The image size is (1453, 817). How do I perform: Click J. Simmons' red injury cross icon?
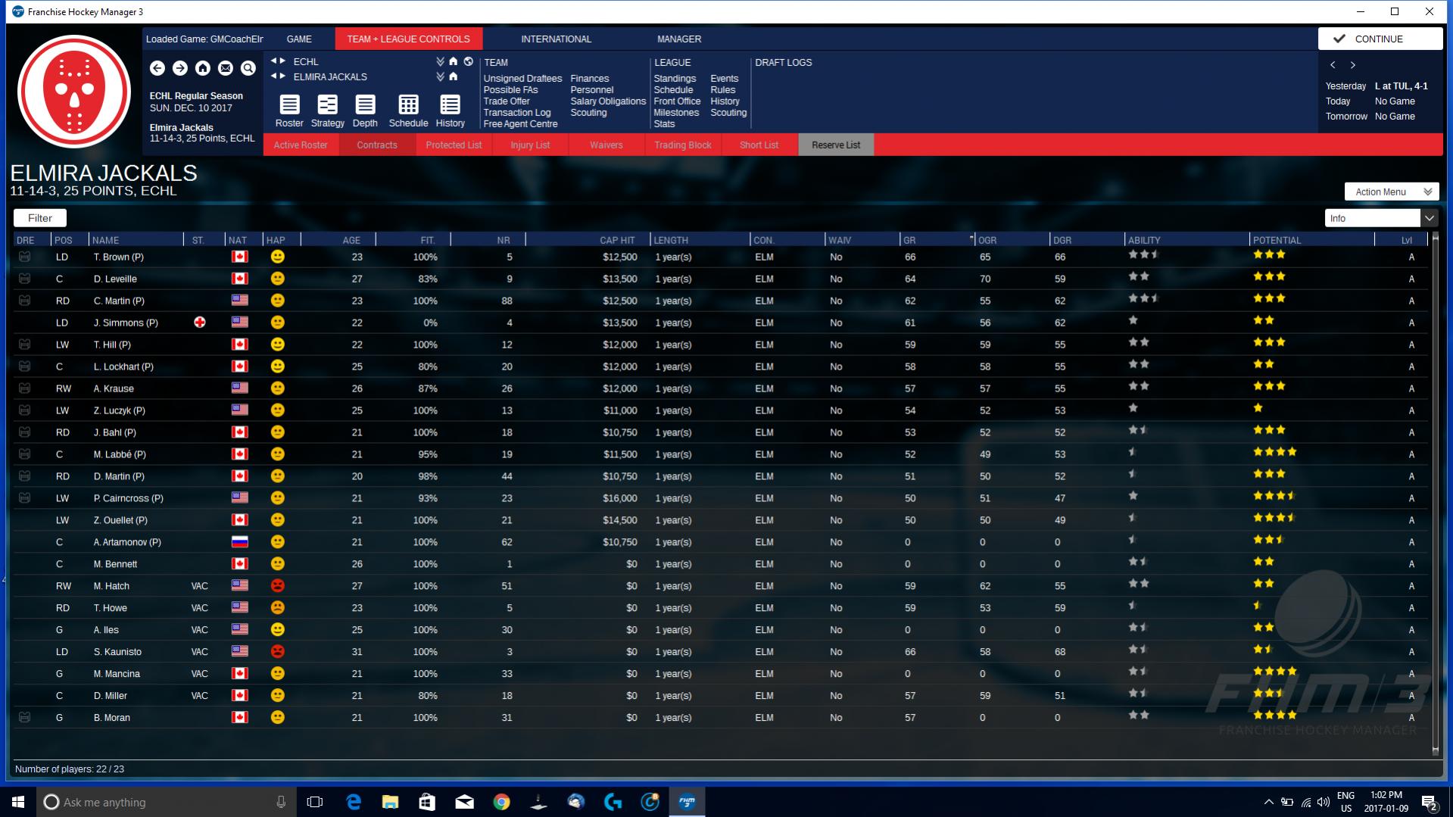[200, 323]
